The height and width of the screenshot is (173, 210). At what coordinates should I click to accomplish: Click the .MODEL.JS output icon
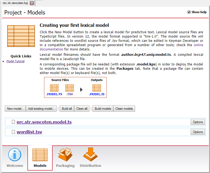pyautogui.click(x=97, y=88)
